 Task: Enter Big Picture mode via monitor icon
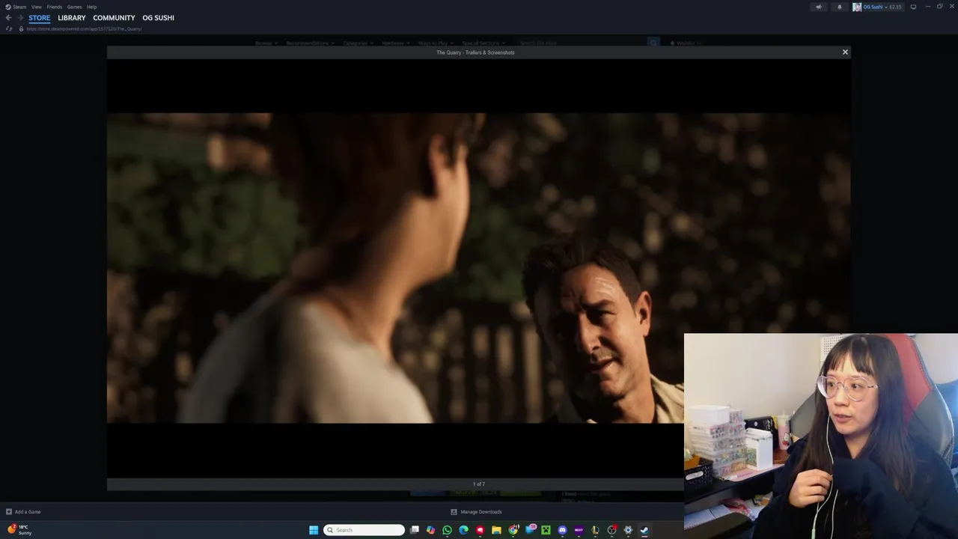click(913, 7)
